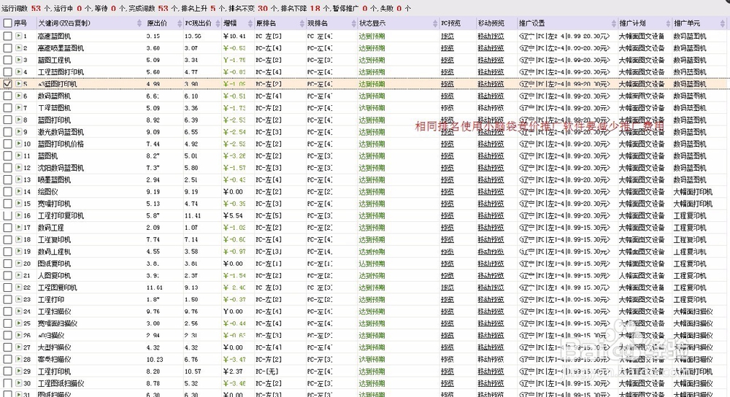This screenshot has width=730, height=397.
Task: Click the play icon in row 2
Action: point(19,48)
